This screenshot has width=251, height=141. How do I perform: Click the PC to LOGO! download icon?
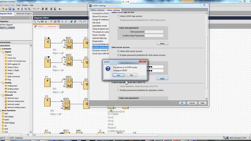[51, 9]
